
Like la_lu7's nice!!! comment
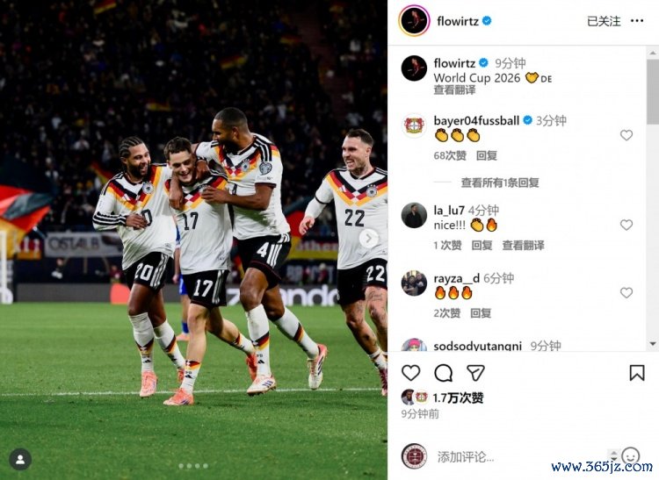tap(626, 225)
